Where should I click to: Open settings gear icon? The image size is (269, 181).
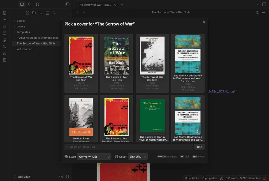point(68,177)
